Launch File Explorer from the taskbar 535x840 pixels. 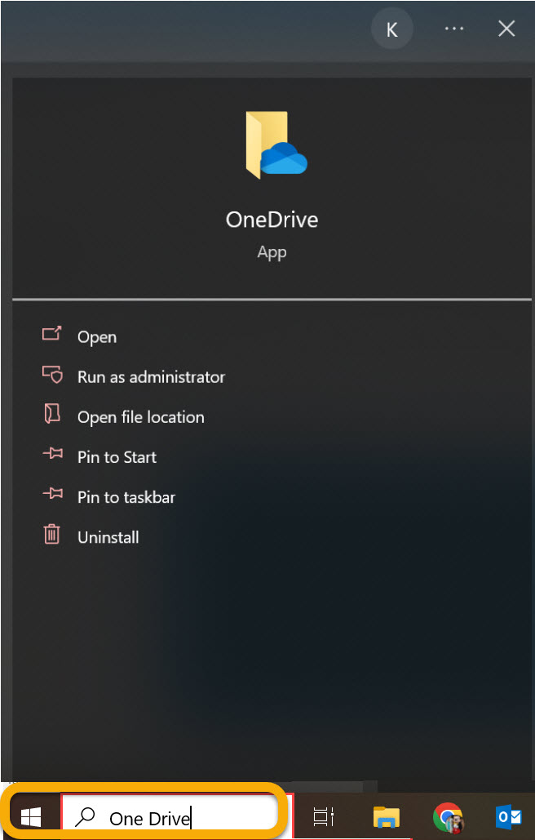click(x=386, y=816)
